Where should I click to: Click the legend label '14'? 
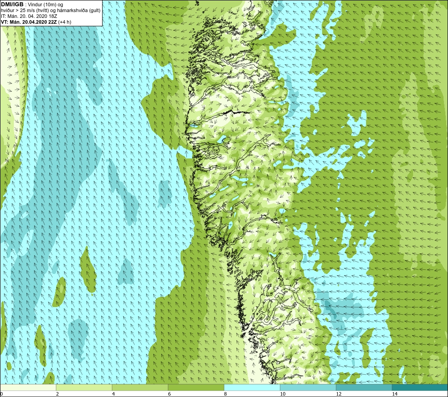395,394
